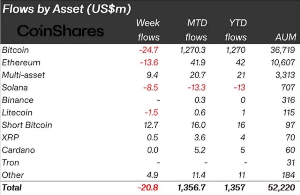Select Ethereum AUM value 10,607

[283, 62]
